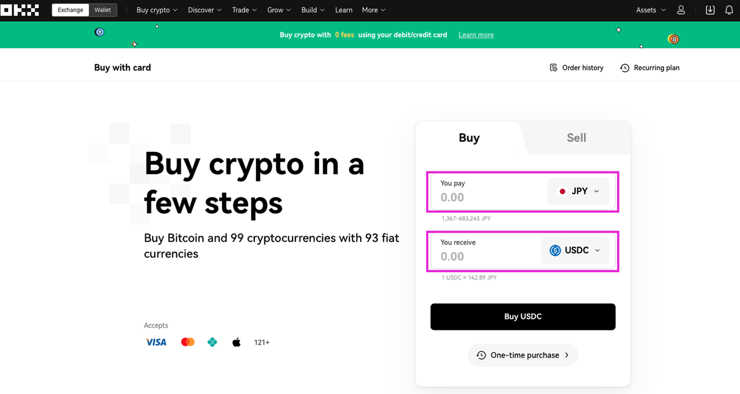Screen dimensions: 740x394
Task: Switch to the Sell tab
Action: (576, 137)
